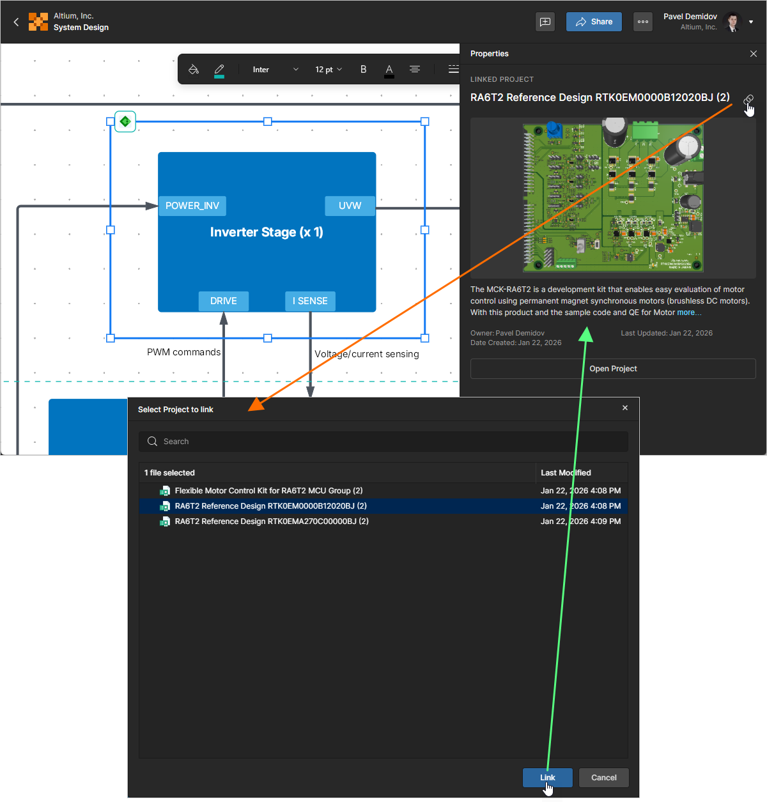Click the Altium orange logo icon
Screen dimensions: 767x802
38,22
